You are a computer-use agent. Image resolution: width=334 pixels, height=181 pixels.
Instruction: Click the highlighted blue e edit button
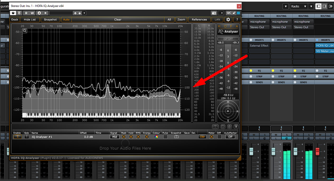[x=286, y=138]
